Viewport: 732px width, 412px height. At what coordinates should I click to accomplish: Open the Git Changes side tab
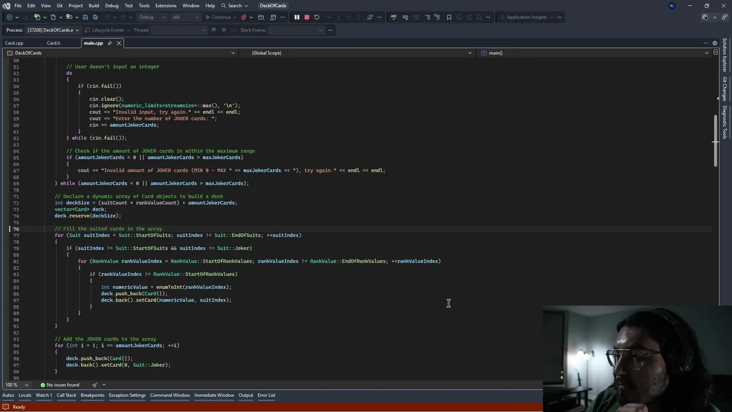tap(725, 89)
